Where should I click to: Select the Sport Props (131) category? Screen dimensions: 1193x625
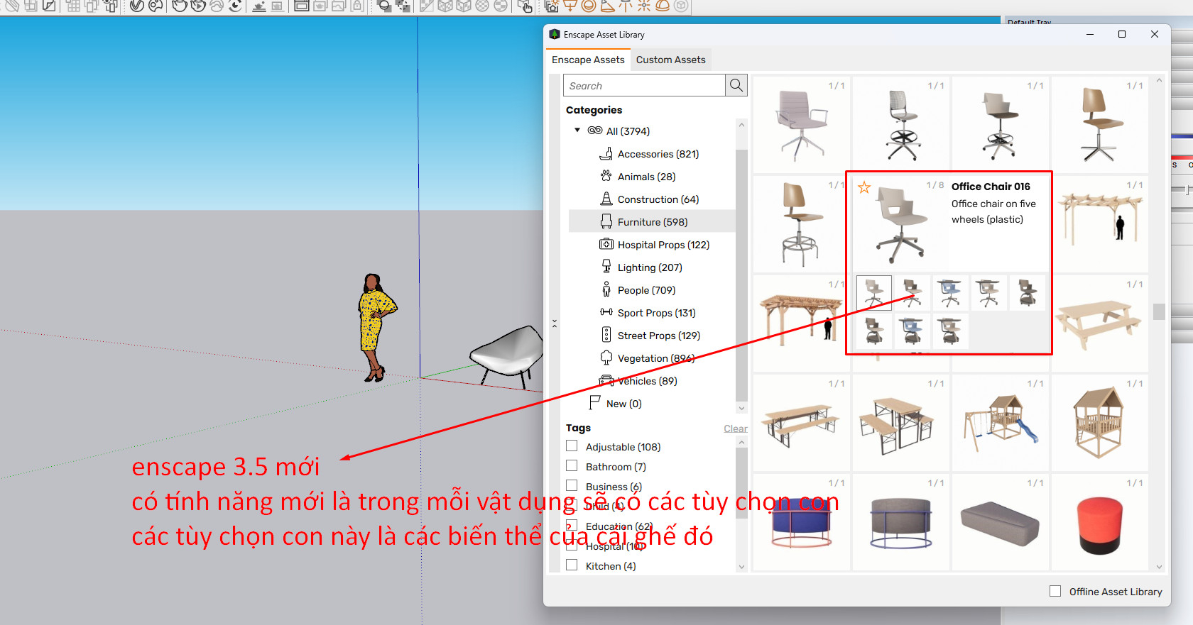click(652, 312)
